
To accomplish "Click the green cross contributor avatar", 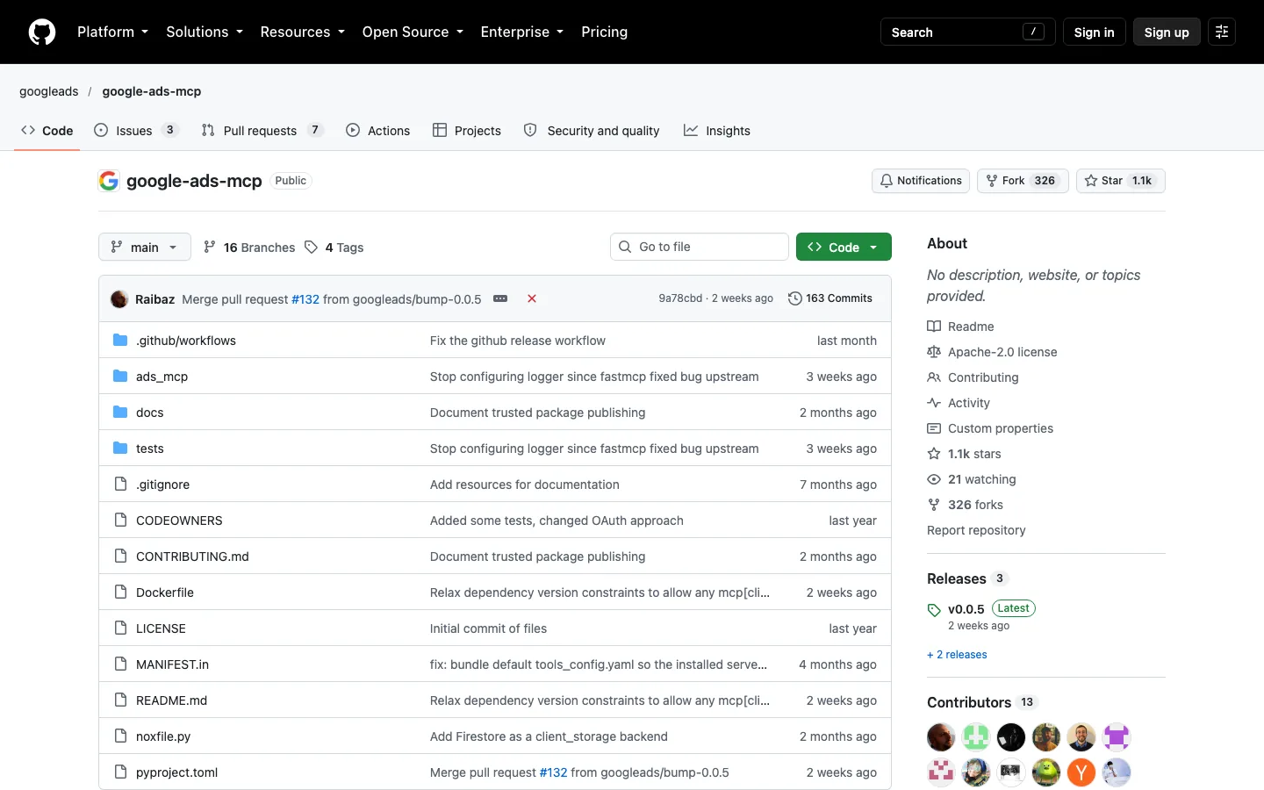I will (x=976, y=737).
